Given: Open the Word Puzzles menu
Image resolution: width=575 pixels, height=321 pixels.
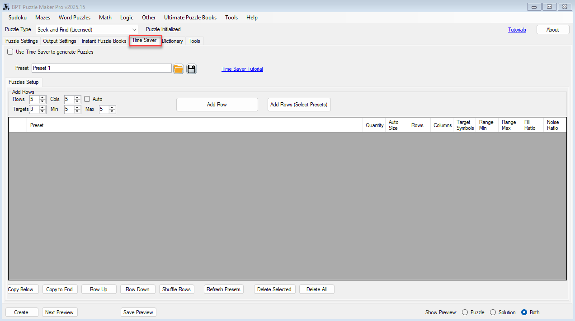Looking at the screenshot, I should pyautogui.click(x=75, y=18).
